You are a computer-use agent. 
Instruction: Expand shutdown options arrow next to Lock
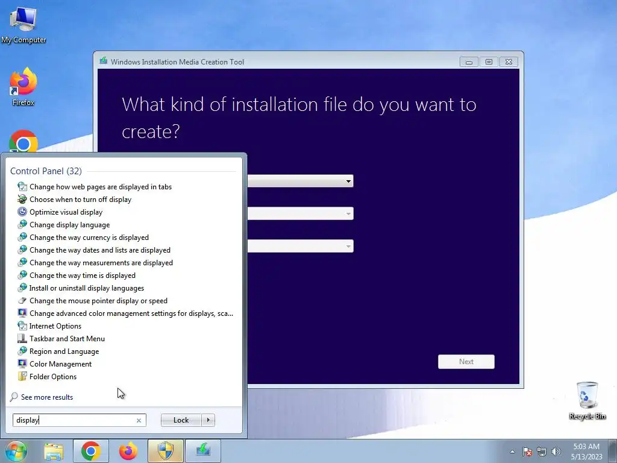pos(208,420)
